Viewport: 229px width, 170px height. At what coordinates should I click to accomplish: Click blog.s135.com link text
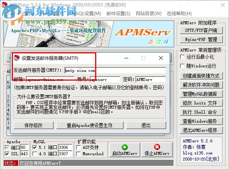tap(197, 153)
